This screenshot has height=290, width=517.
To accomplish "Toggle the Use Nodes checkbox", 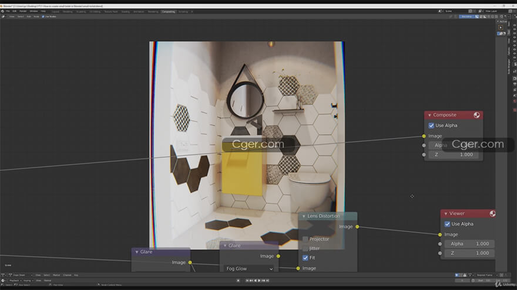I will [43, 16].
